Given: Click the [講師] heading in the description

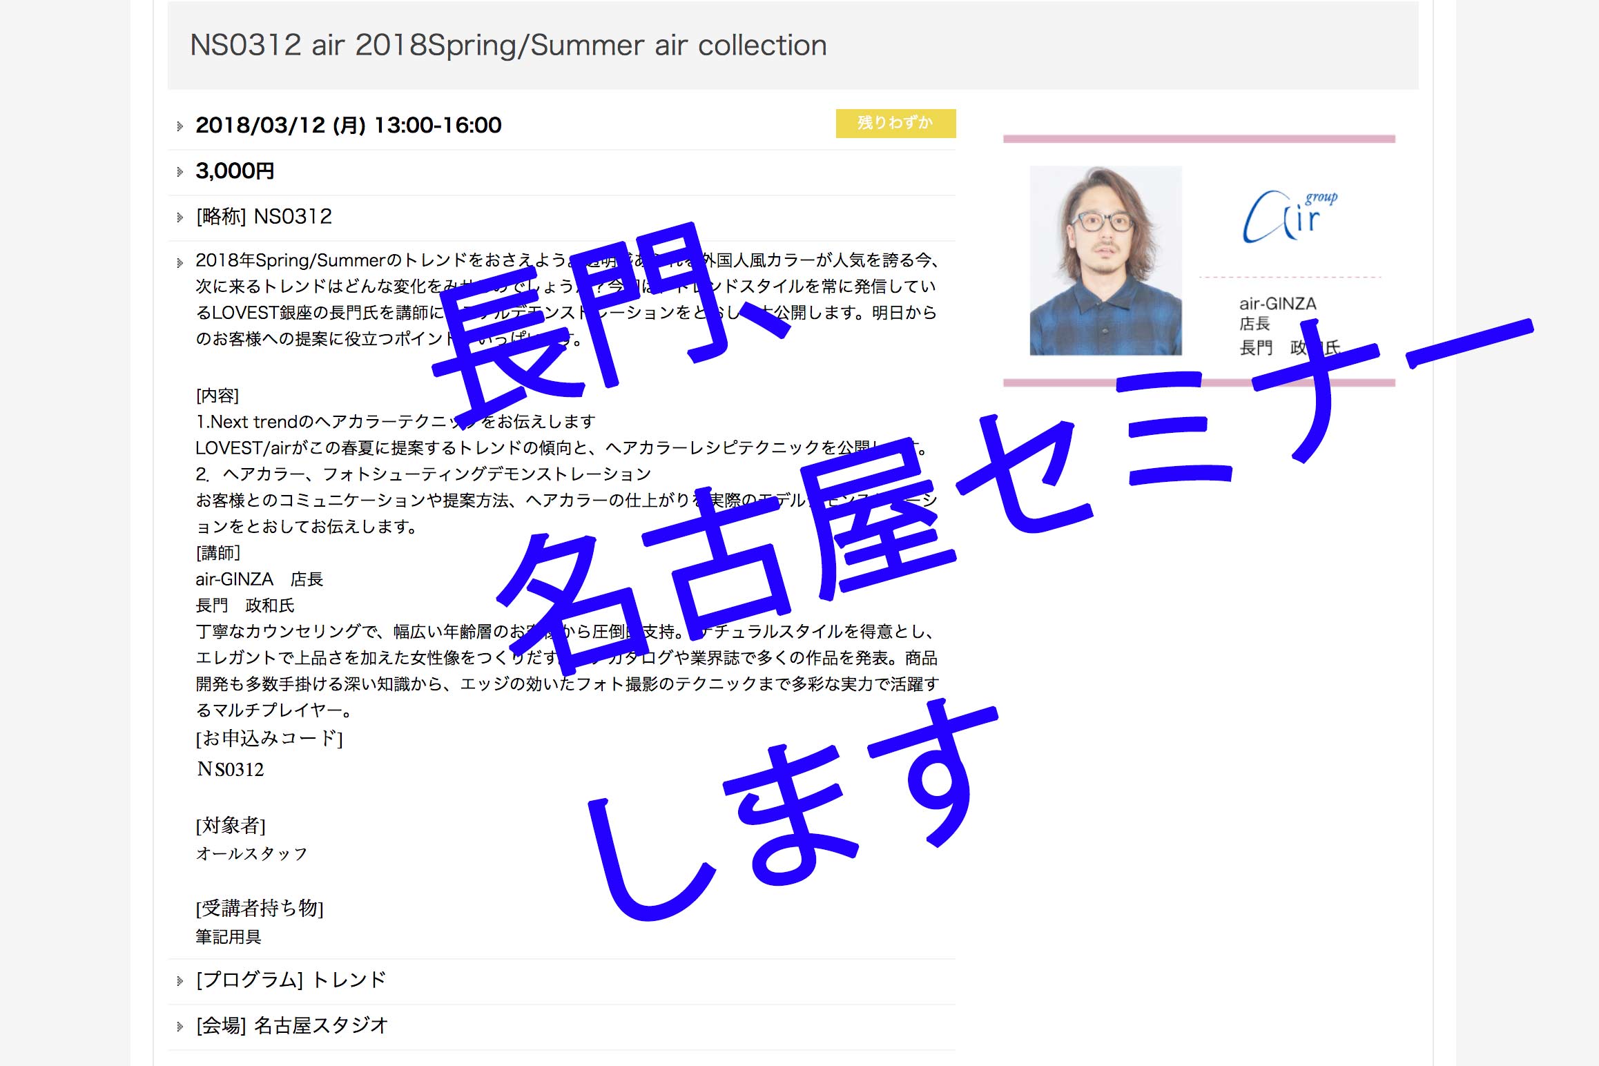Looking at the screenshot, I should 218,553.
